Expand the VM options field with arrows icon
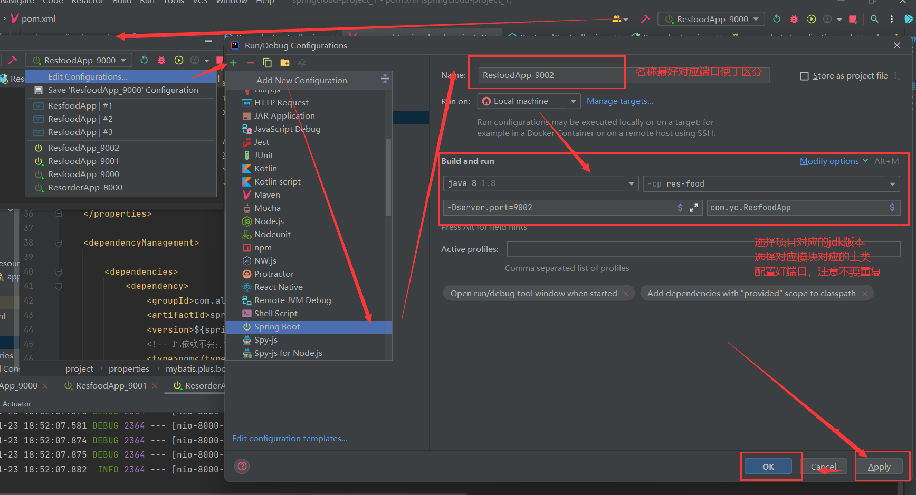 (693, 208)
